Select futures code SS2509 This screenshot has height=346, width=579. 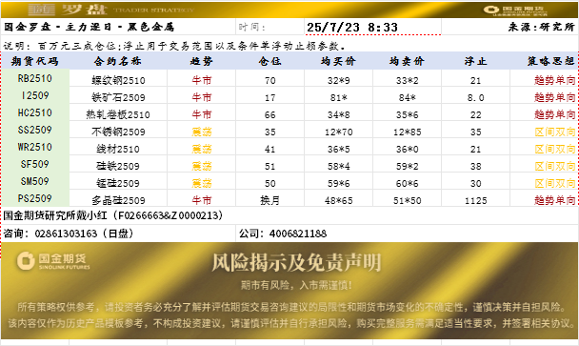34,131
